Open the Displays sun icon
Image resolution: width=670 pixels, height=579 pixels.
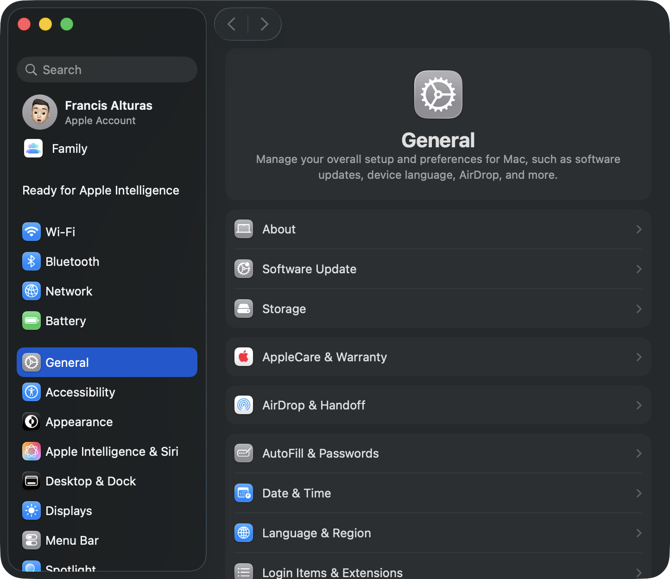32,511
